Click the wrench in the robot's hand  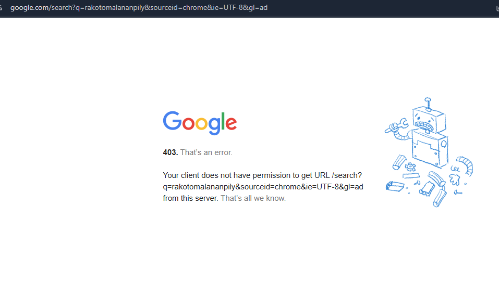pos(396,126)
